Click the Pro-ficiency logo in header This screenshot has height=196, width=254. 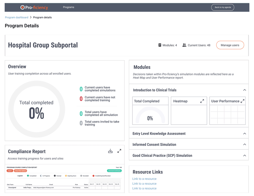coord(34,7)
